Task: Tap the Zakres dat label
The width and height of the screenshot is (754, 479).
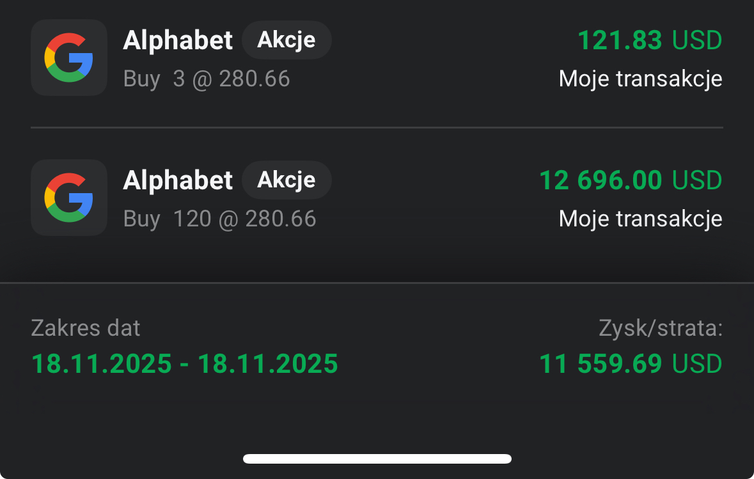Action: 85,329
